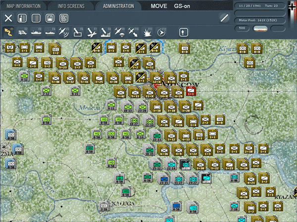This screenshot has height=222, width=297.
Task: Click the Ryazan city label
Action: point(286,197)
